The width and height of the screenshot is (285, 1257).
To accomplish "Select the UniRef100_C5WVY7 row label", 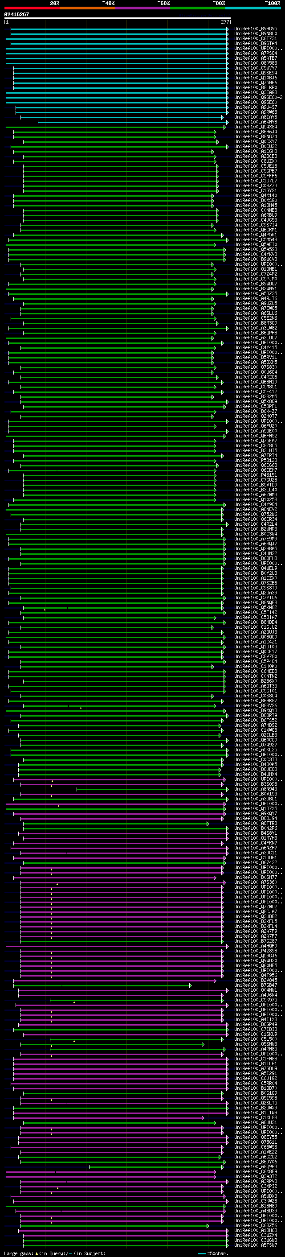I will 256,68.
